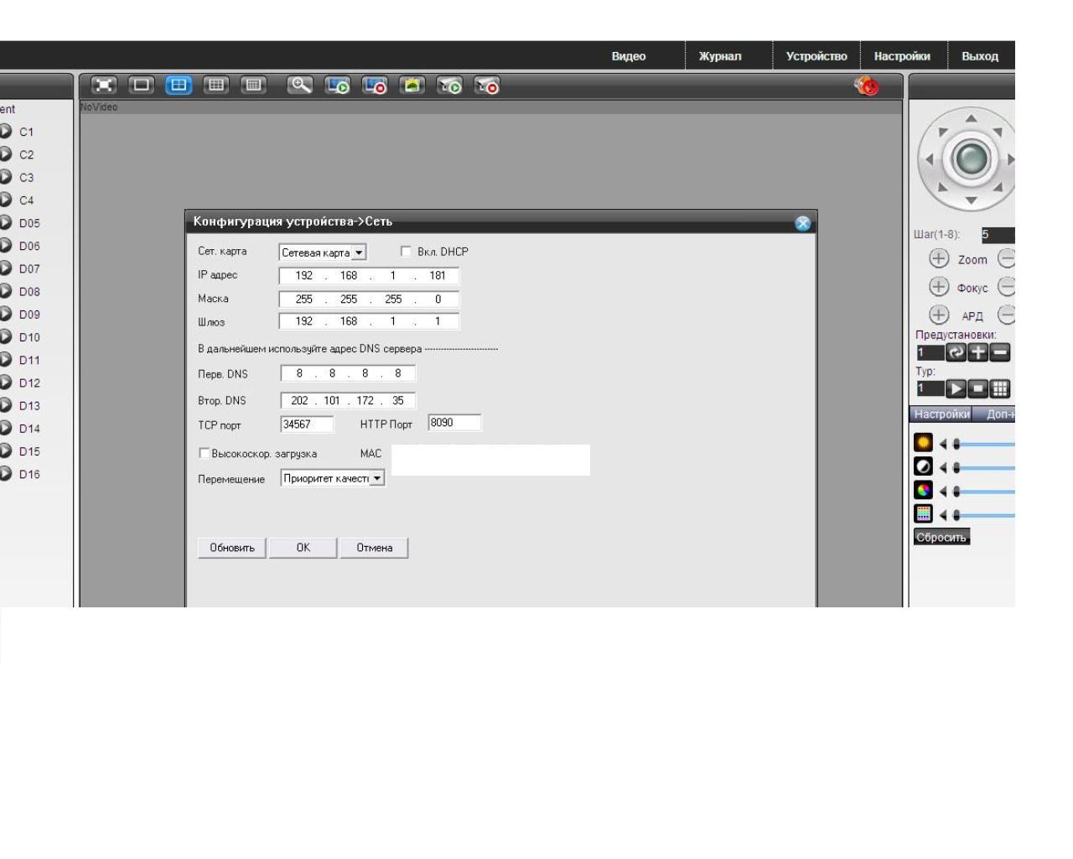1073x859 pixels.
Task: Select the four-window grid layout
Action: pyautogui.click(x=179, y=86)
